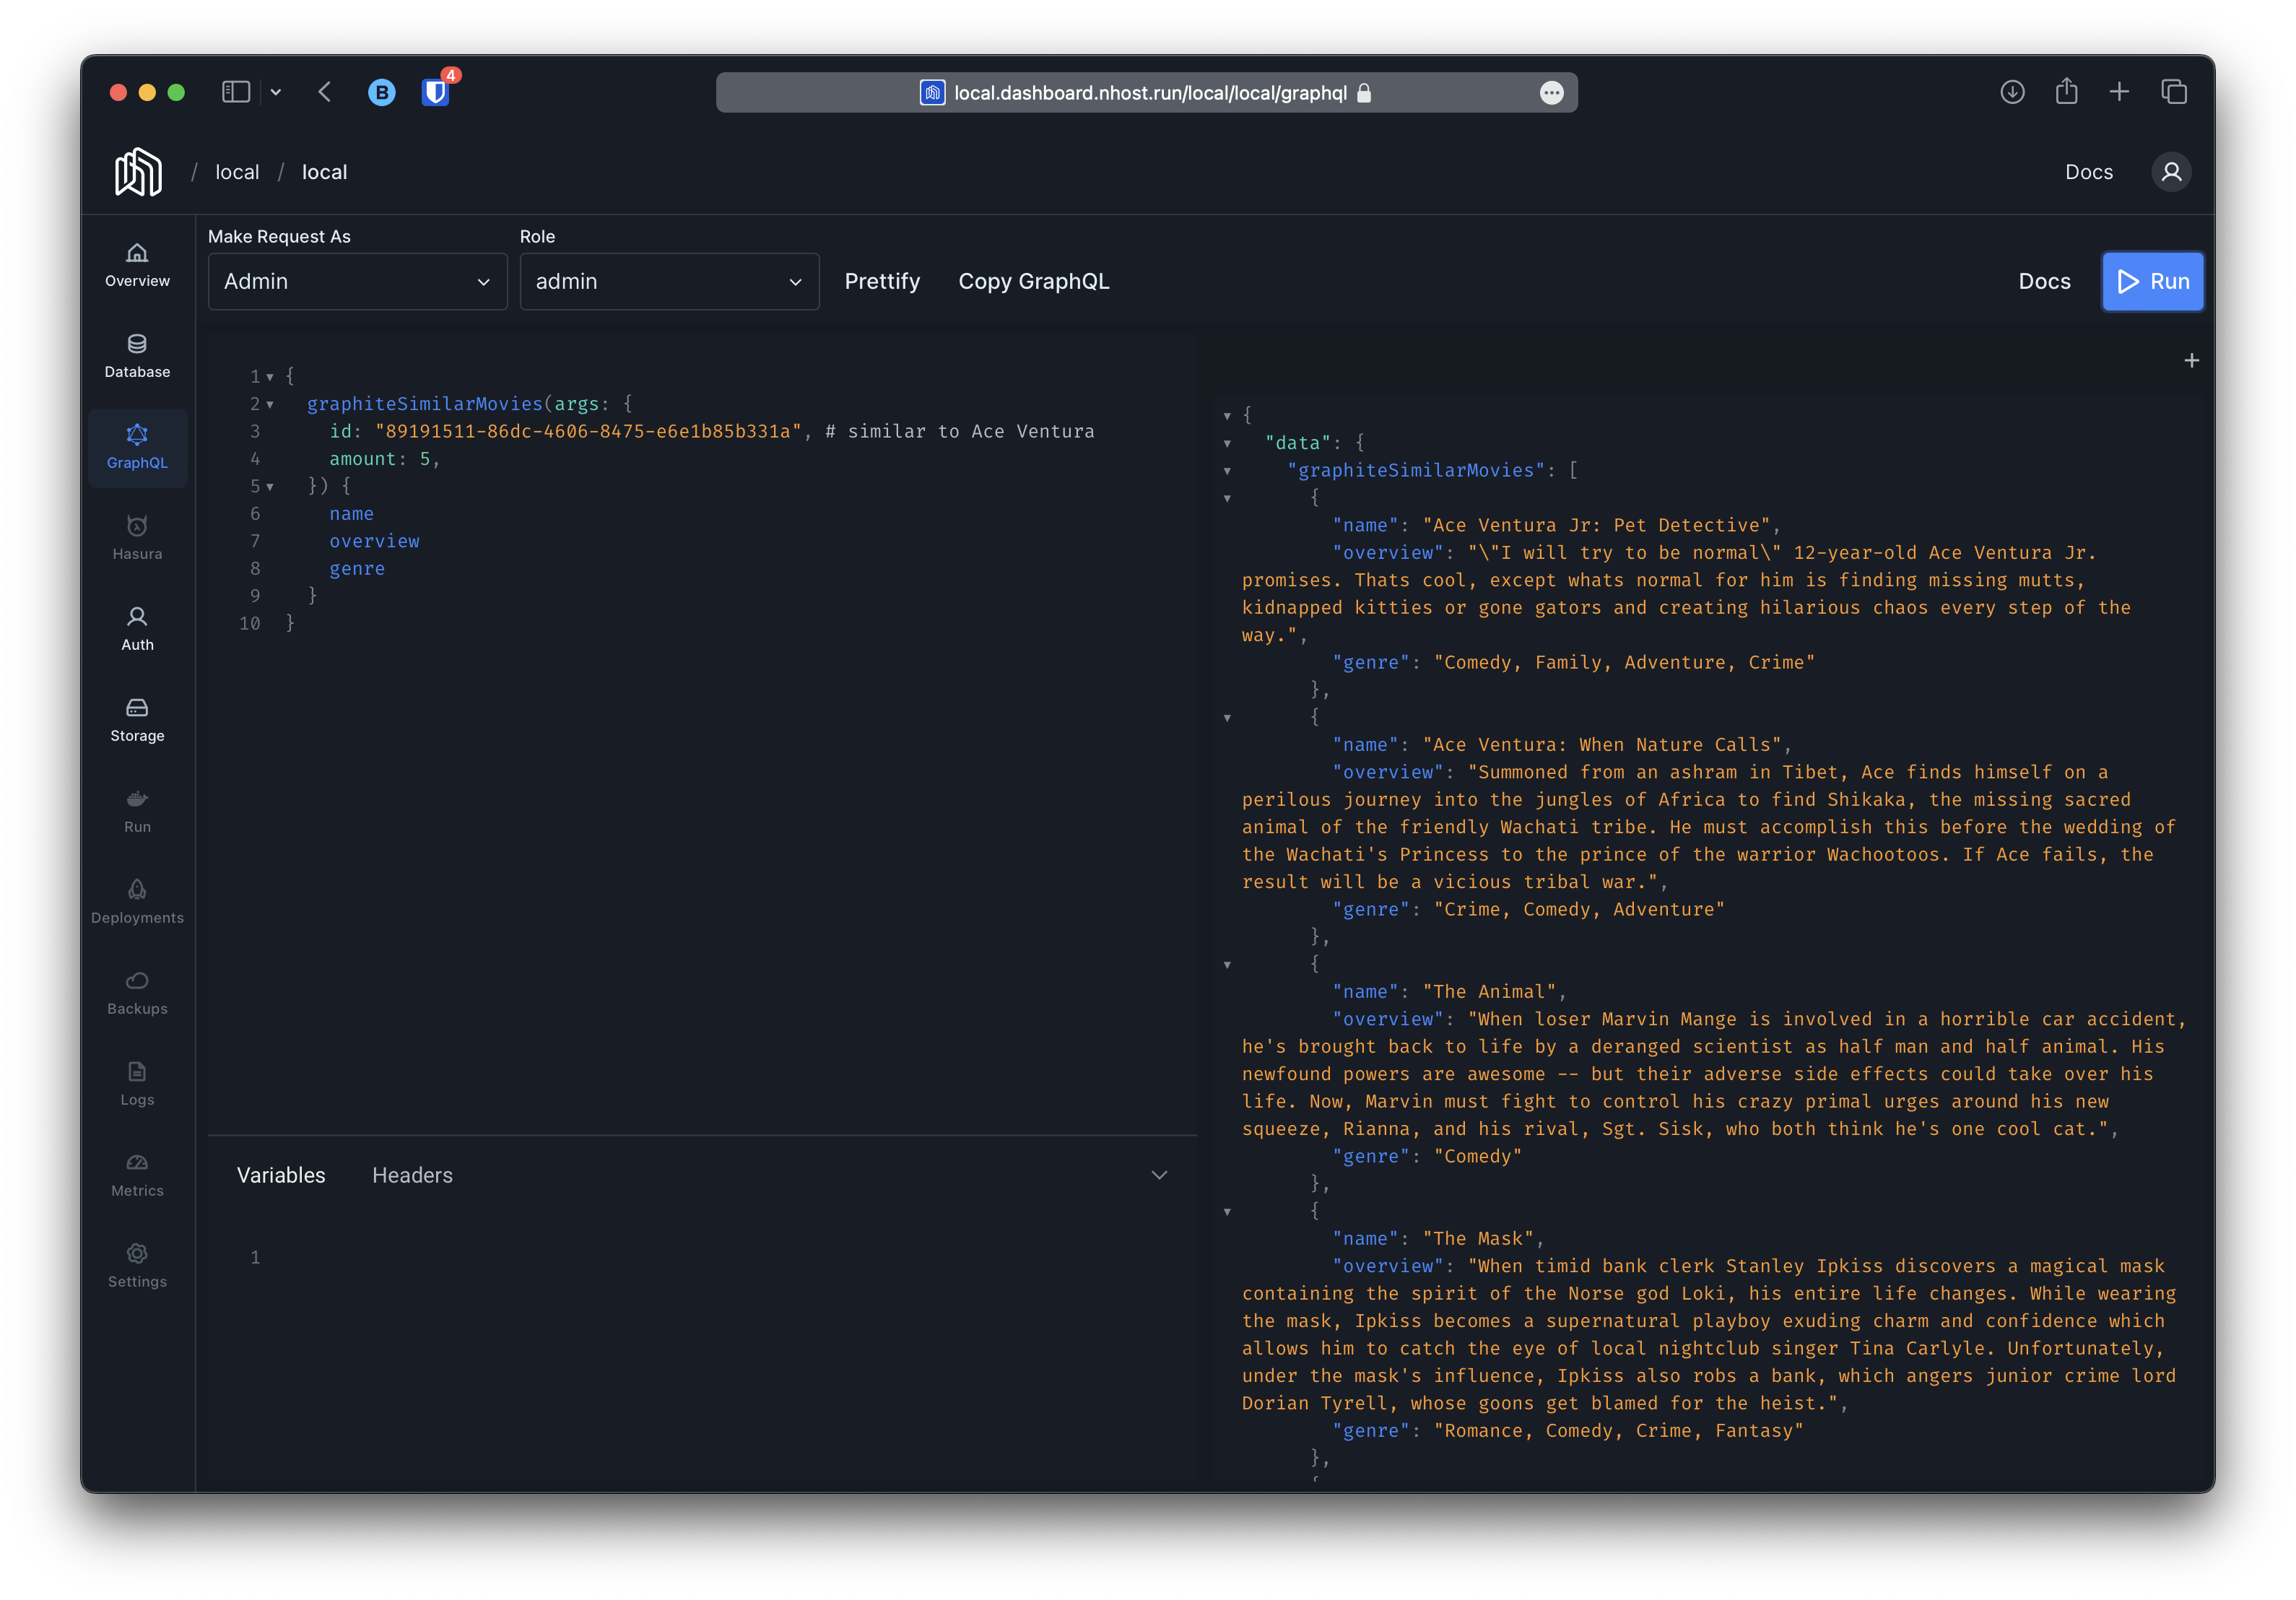The height and width of the screenshot is (1600, 2296).
Task: Switch to the Headers tab
Action: pyautogui.click(x=412, y=1175)
